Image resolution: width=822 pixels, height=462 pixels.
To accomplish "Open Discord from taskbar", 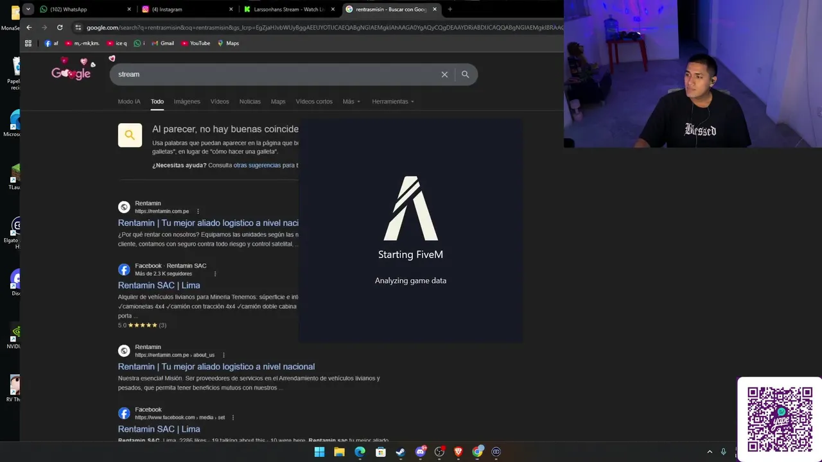I will coord(421,452).
